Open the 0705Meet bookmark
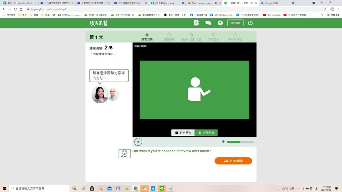Screen dimensions: 342x192 coord(70,15)
